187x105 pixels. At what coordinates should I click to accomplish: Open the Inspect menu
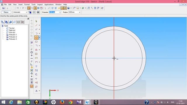[x=40, y=4]
